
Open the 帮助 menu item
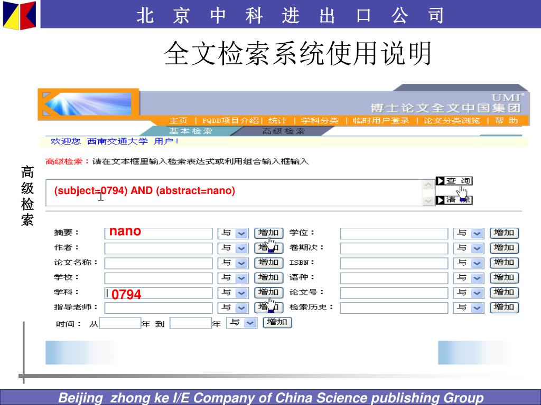[x=506, y=121]
